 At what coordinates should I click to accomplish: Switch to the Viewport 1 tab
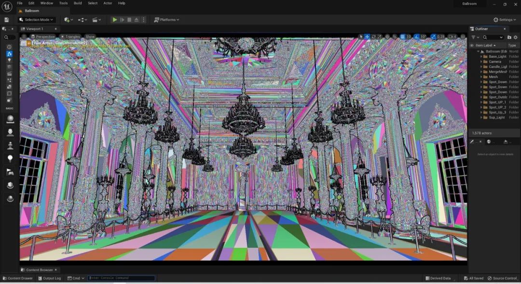[35, 29]
